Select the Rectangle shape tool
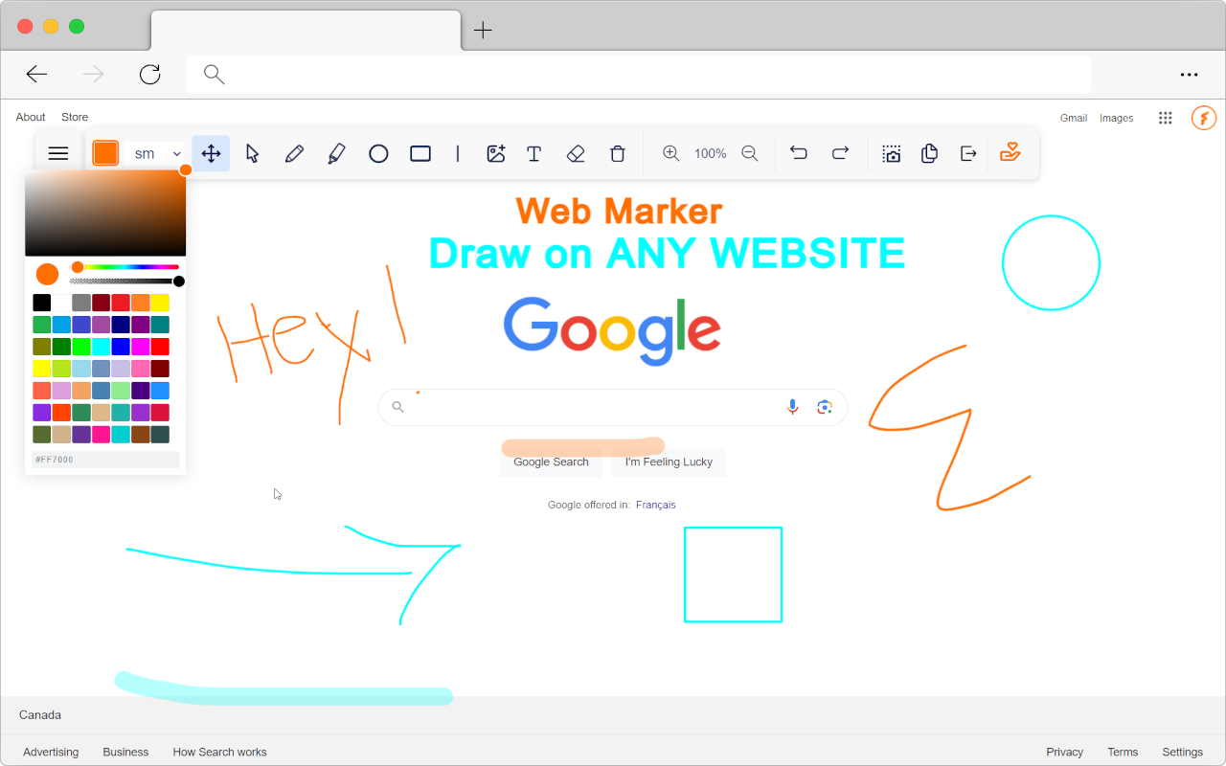Screen dimensions: 1226x766 [420, 153]
